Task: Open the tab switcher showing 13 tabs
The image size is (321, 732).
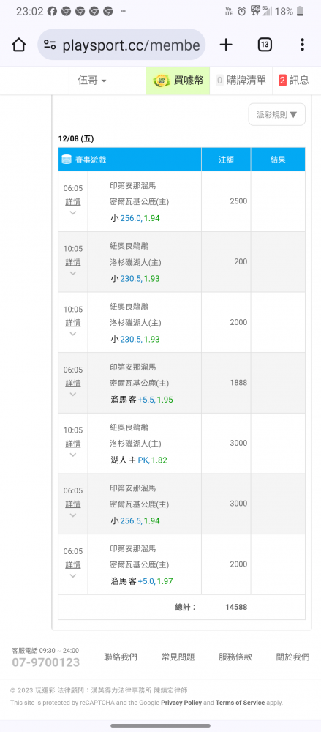Action: click(265, 45)
